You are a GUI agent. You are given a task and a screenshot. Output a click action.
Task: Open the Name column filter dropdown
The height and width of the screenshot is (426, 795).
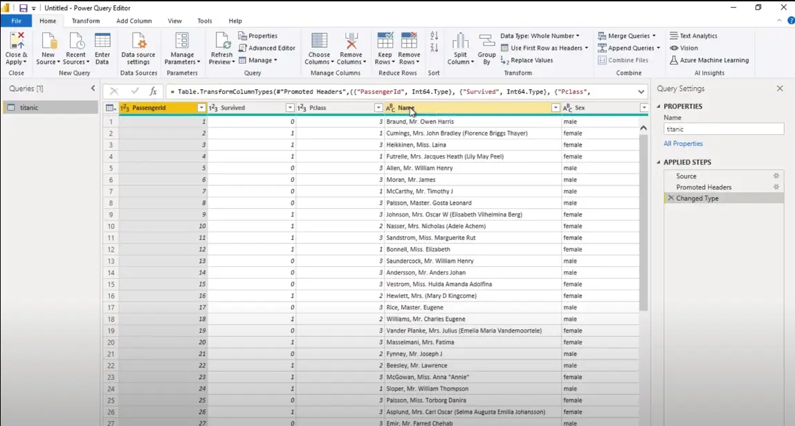point(555,108)
